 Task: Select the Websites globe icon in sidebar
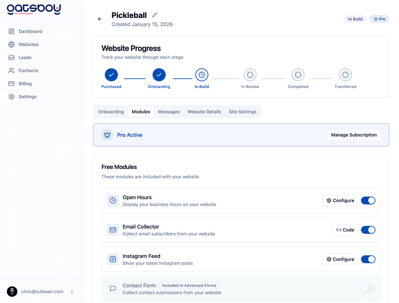coord(11,44)
